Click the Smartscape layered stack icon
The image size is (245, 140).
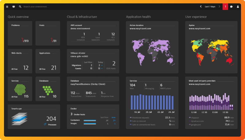pyautogui.click(x=19, y=119)
